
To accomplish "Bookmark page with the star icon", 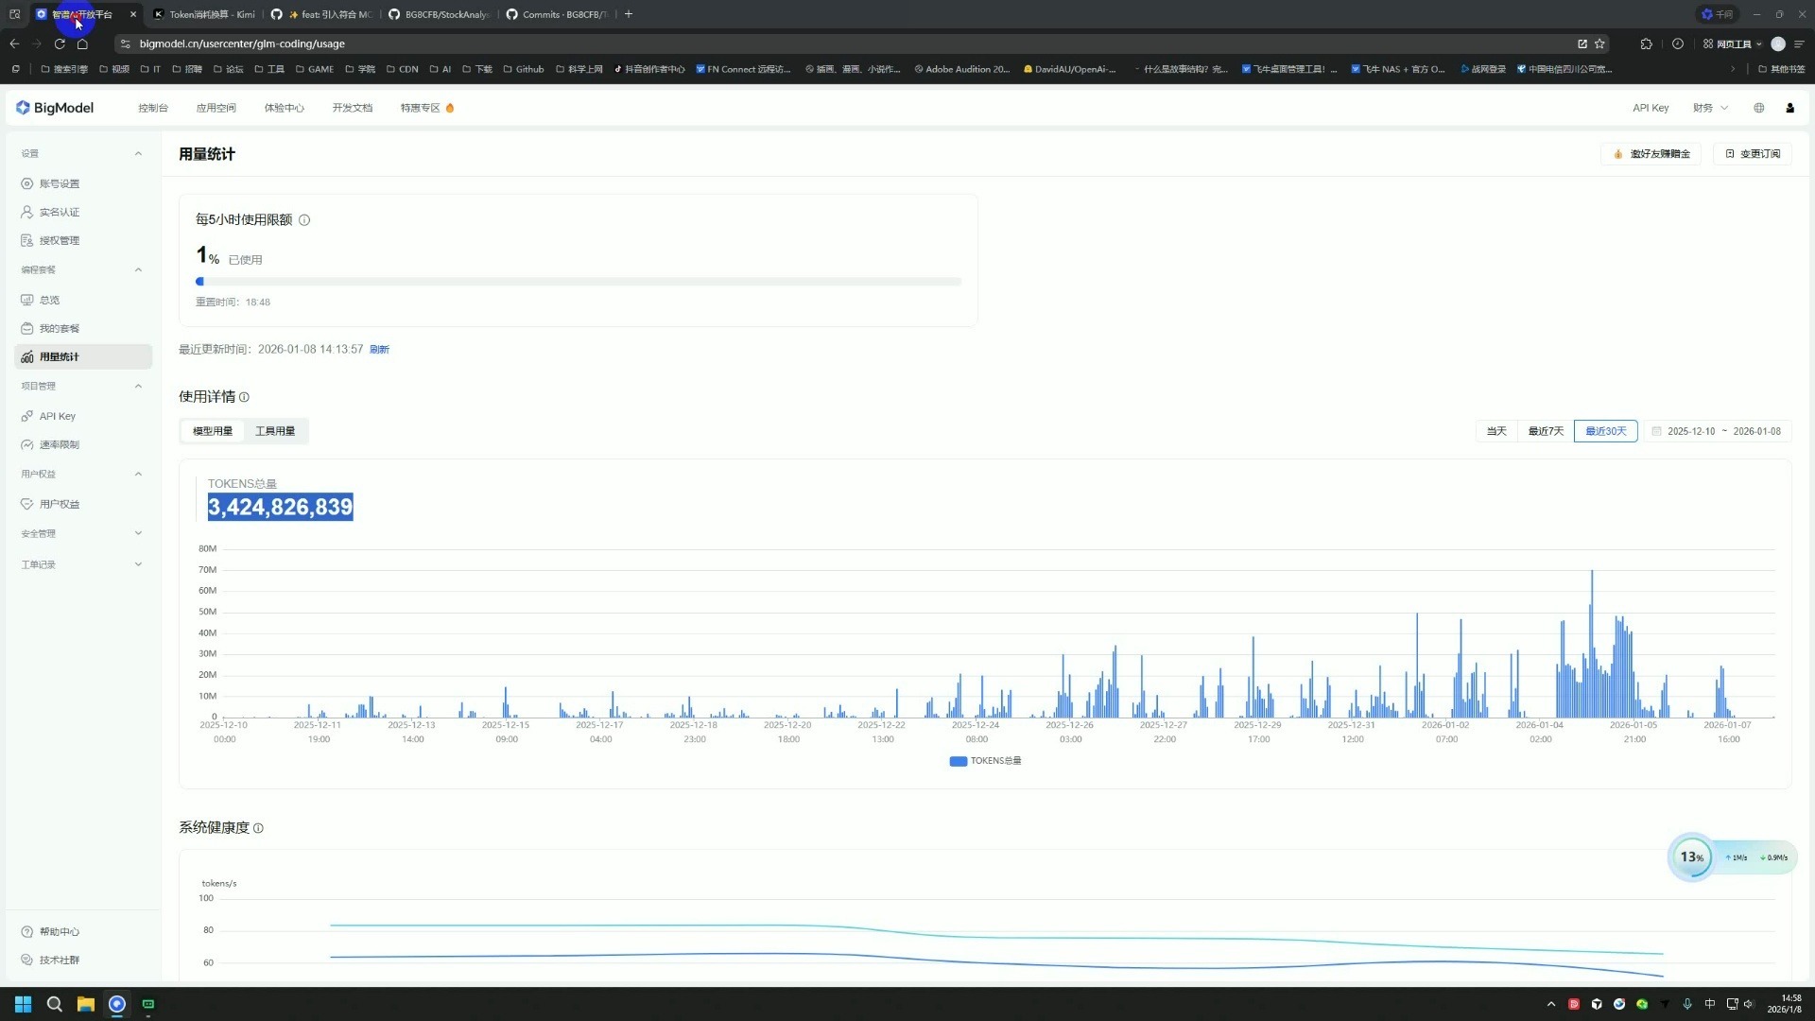I will [1599, 43].
